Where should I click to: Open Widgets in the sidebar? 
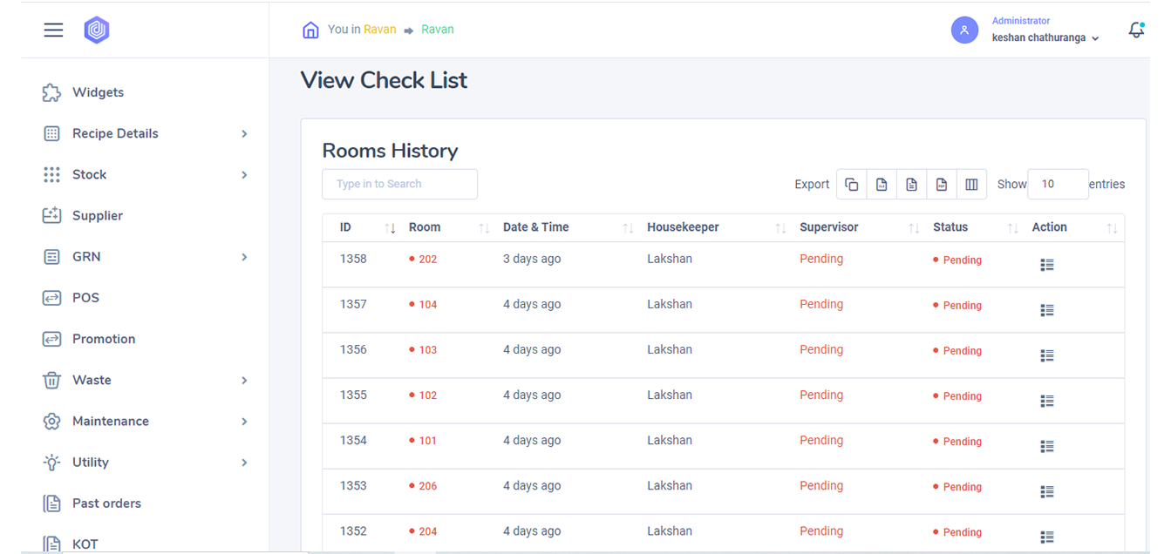98,92
